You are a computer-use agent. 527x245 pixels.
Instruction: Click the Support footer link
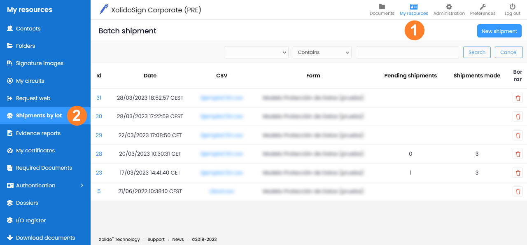[x=156, y=239]
